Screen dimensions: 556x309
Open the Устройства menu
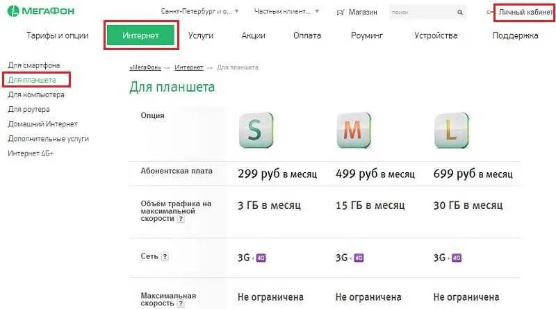436,35
